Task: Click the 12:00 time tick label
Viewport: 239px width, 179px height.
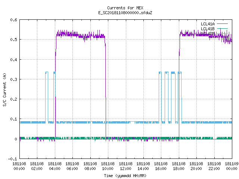Action: click(x=125, y=169)
